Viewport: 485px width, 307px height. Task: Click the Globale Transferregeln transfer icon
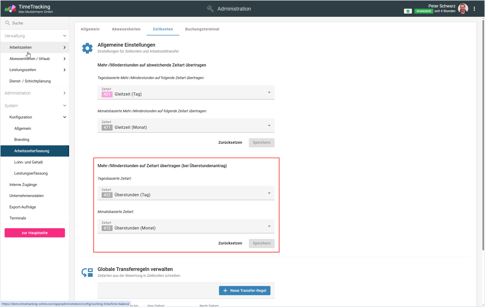tap(87, 272)
